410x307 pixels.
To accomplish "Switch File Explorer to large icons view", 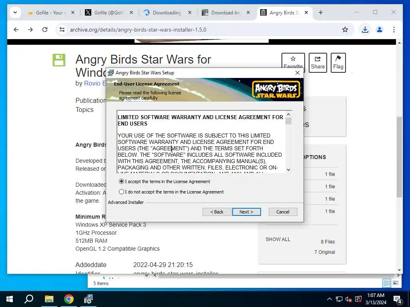I will (396, 283).
